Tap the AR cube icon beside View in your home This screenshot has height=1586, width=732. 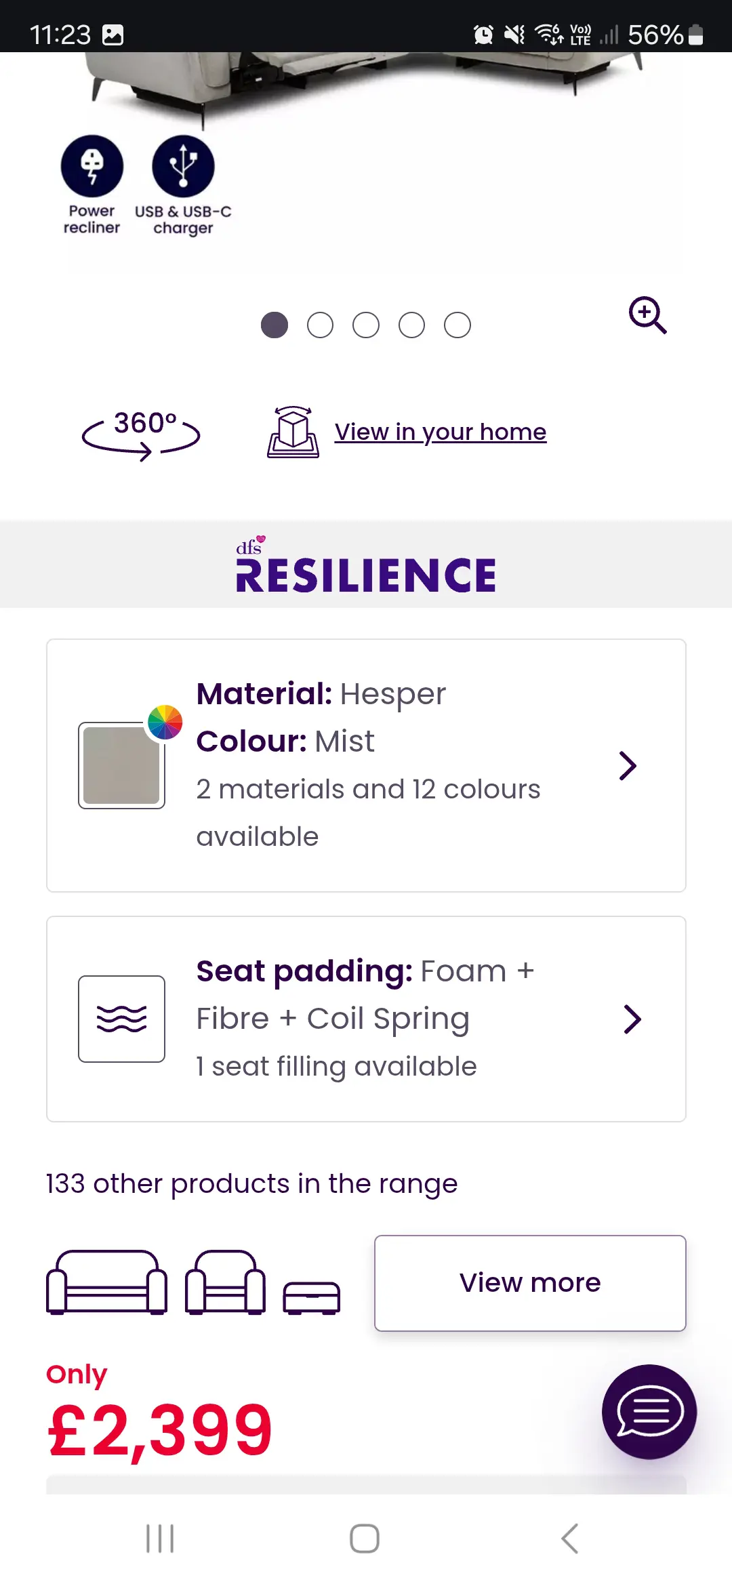click(293, 432)
